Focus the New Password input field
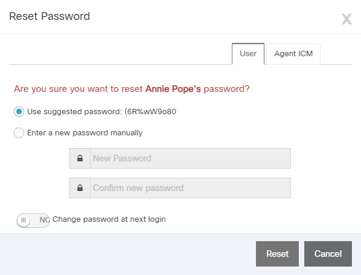 point(190,158)
